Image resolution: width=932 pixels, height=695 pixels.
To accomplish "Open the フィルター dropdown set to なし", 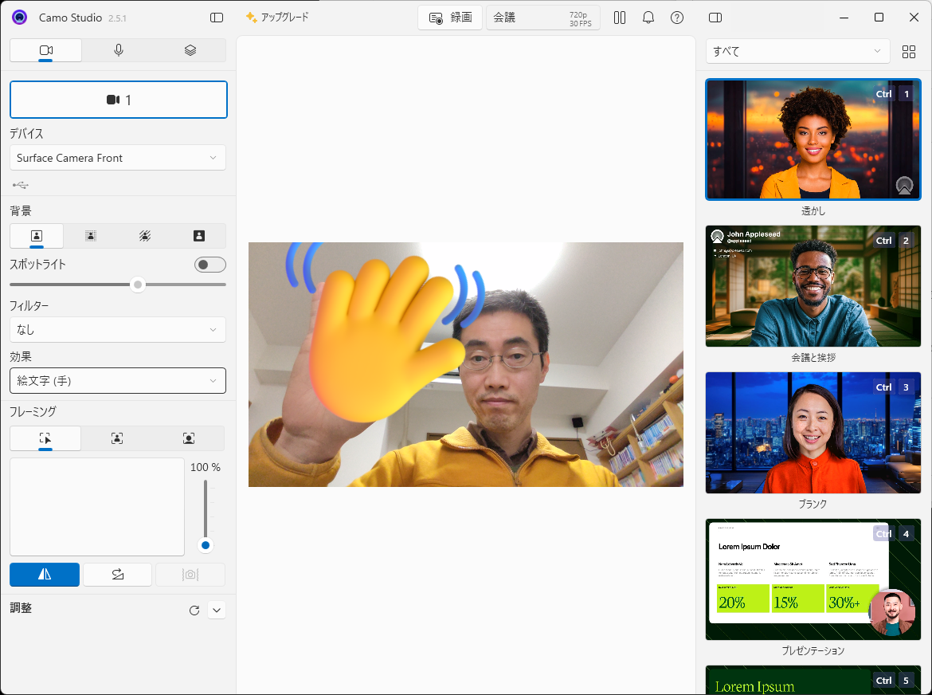I will point(118,330).
